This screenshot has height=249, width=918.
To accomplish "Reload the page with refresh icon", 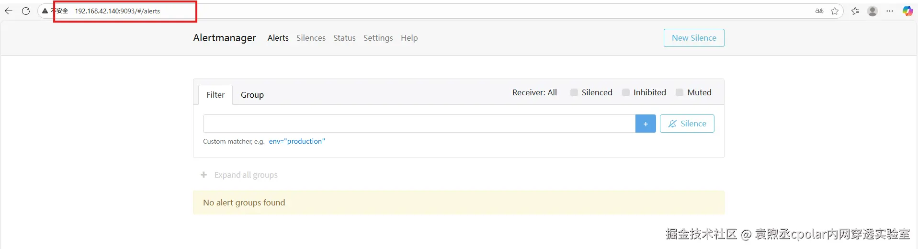I will pyautogui.click(x=26, y=11).
